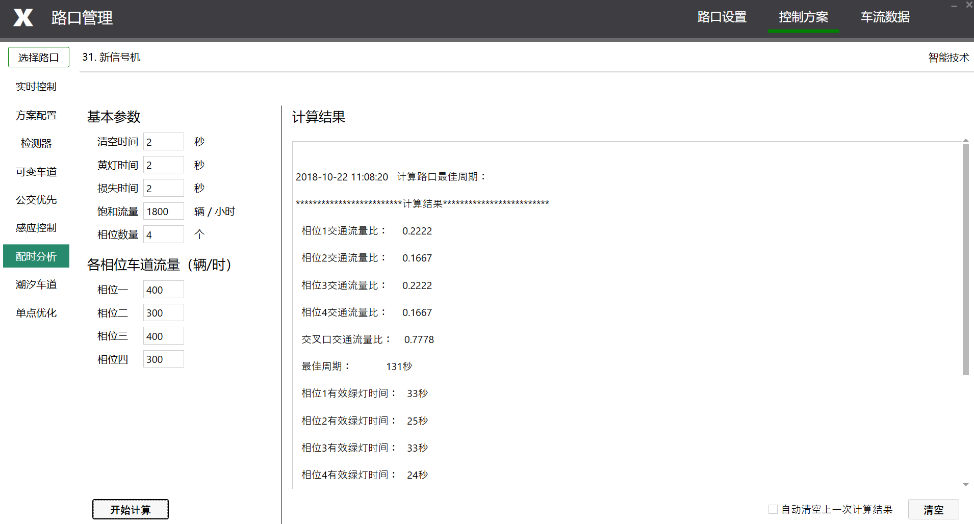Click the 相位数量 input field

164,234
